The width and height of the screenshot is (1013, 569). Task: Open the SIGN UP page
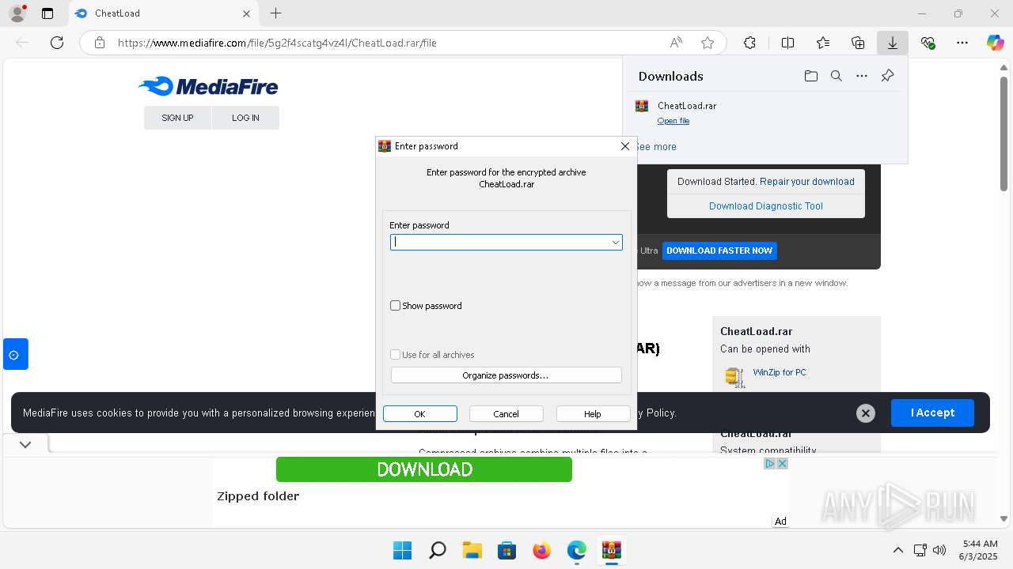pyautogui.click(x=177, y=118)
